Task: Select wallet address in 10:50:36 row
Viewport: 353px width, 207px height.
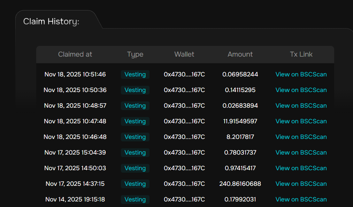Action: pyautogui.click(x=184, y=90)
